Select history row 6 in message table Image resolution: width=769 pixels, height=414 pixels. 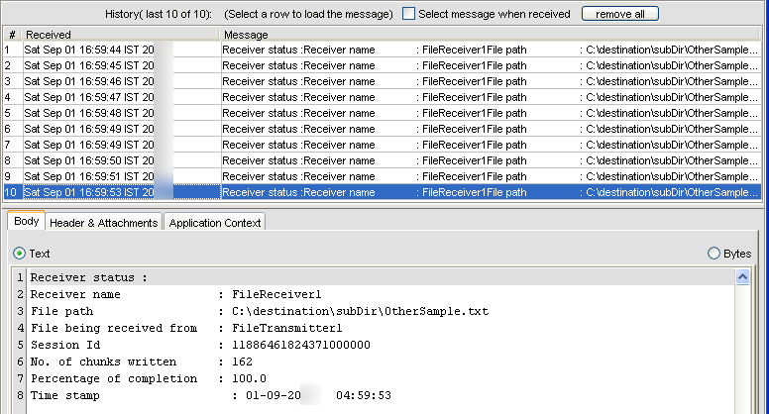(x=383, y=129)
